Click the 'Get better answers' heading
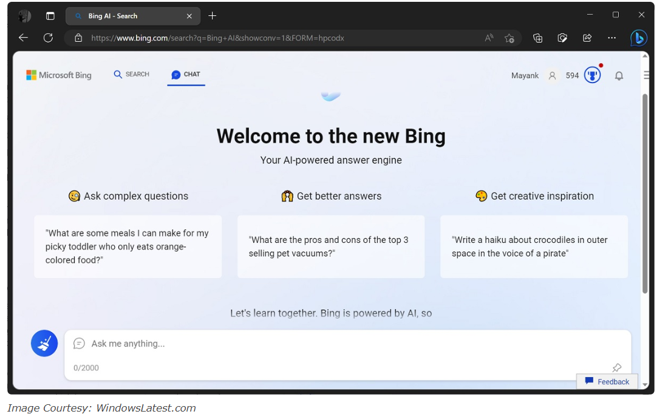Image resolution: width=657 pixels, height=414 pixels. click(332, 196)
